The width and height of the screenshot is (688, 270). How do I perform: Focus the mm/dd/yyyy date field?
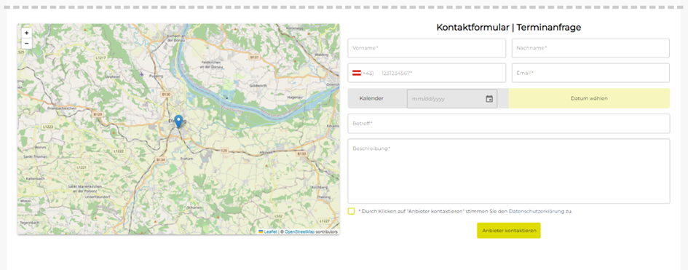click(x=452, y=99)
